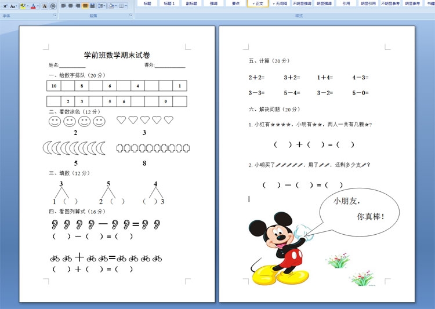
Task: Toggle the highlighted justify alignment button
Action: [x=85, y=6]
